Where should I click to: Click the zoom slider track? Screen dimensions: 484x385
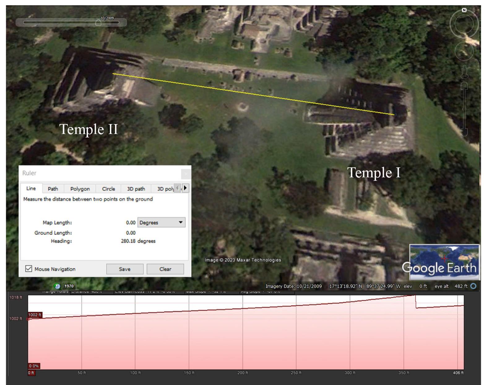tap(464, 109)
